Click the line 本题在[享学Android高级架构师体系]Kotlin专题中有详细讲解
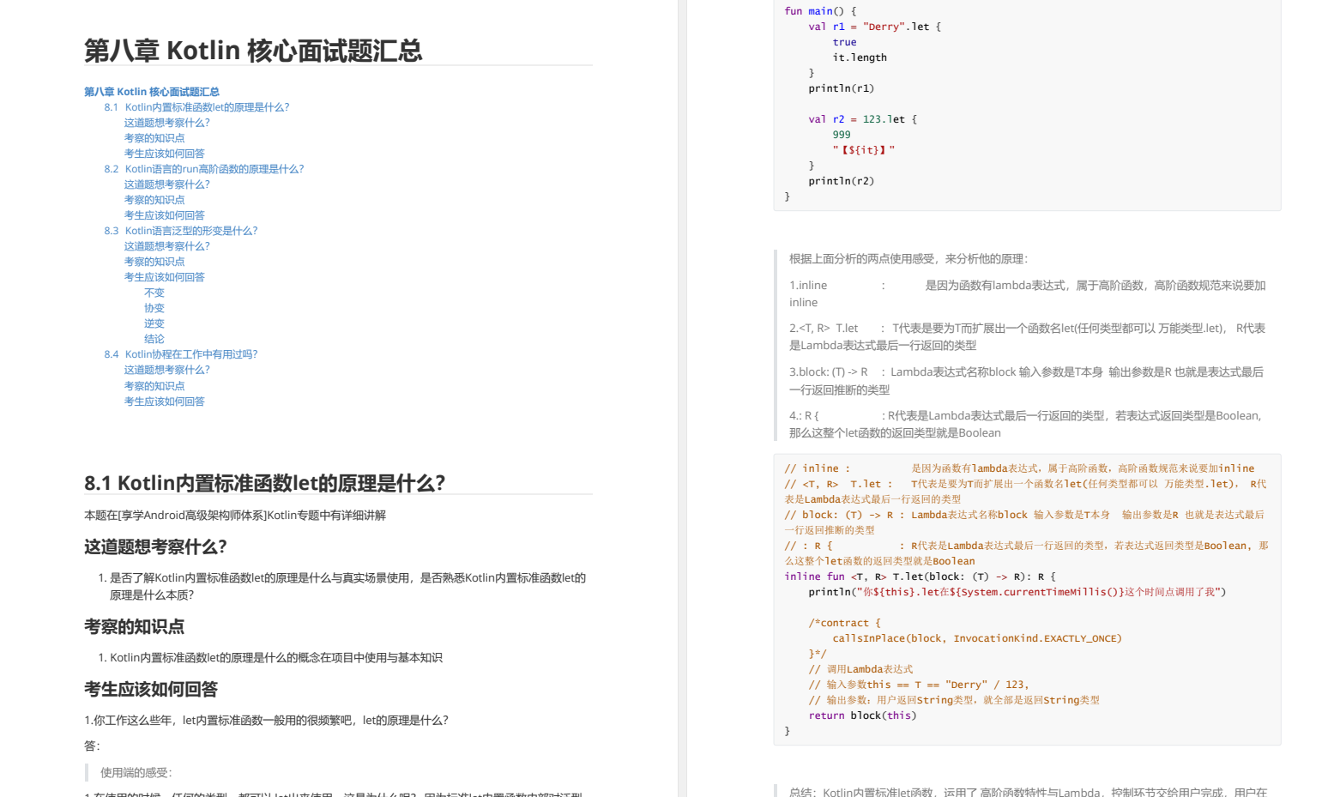This screenshot has width=1340, height=797. coord(235,516)
